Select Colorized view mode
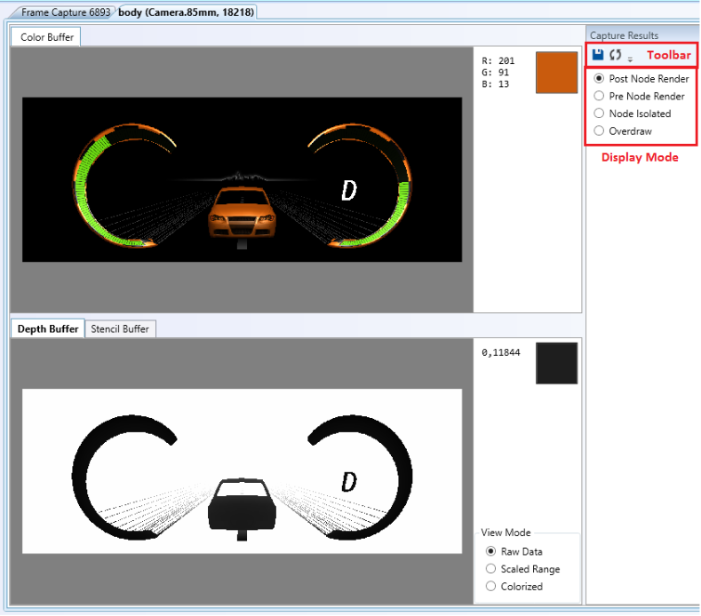This screenshot has width=701, height=616. pos(514,587)
